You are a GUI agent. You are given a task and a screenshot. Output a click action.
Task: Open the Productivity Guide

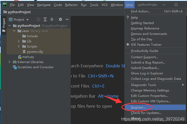155,51
